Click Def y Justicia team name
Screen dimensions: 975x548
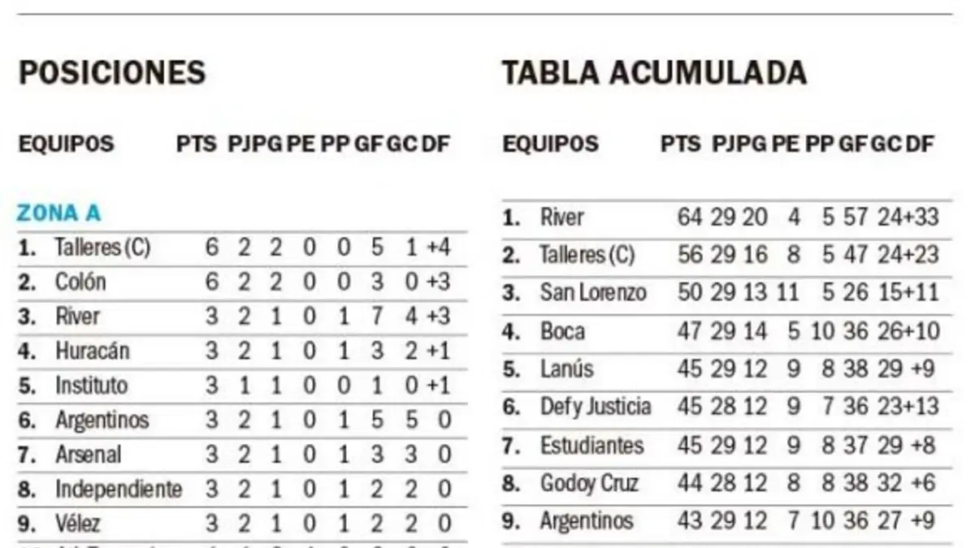pyautogui.click(x=595, y=407)
